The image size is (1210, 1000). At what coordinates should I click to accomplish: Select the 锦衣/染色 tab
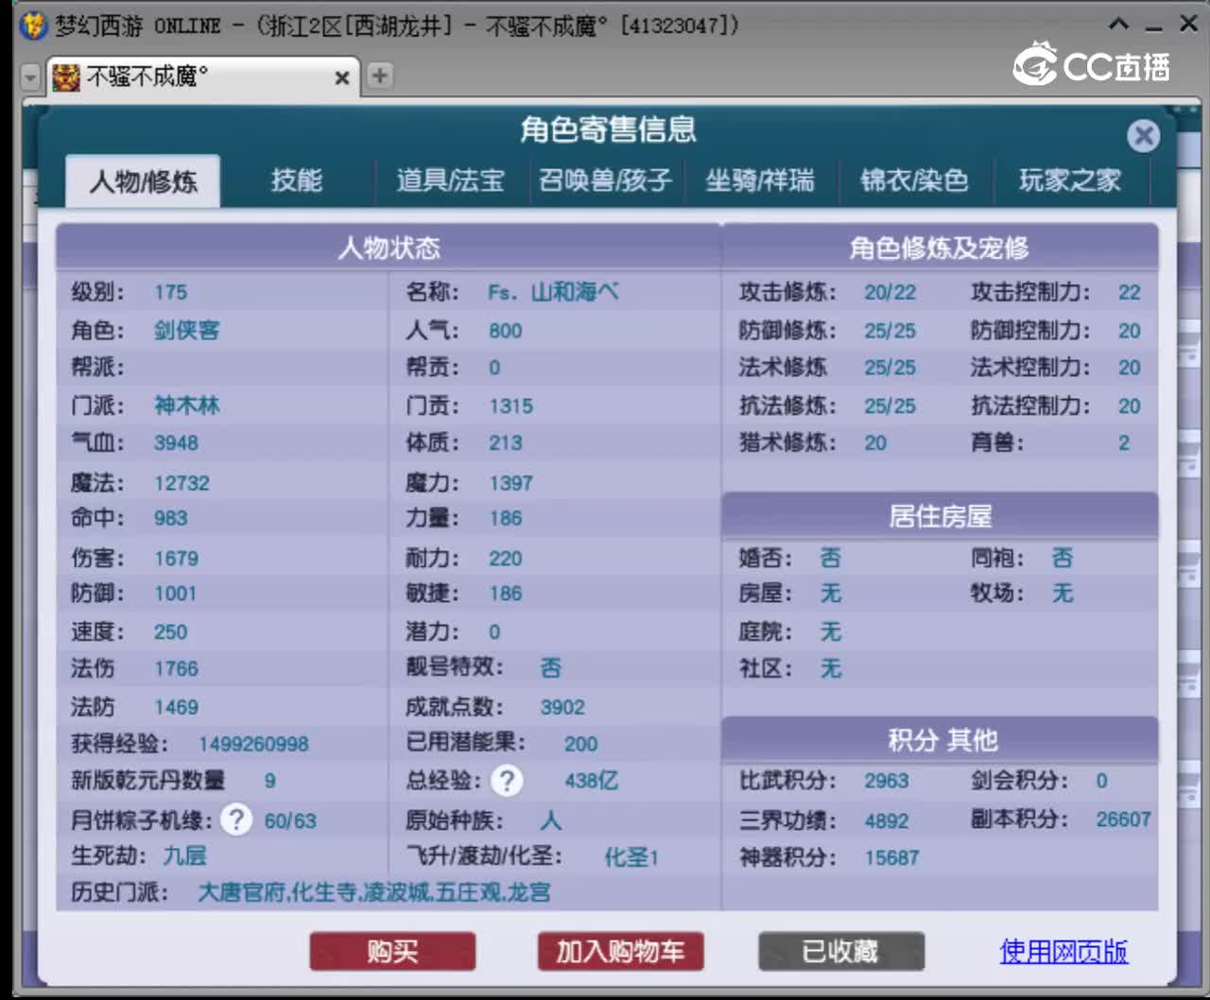(914, 181)
